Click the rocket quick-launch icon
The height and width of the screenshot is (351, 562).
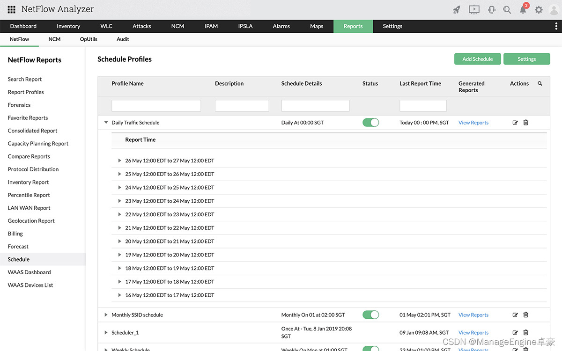tap(456, 9)
